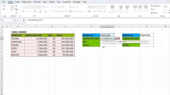
Task: Open Format as Table menu
Action: [121, 9]
